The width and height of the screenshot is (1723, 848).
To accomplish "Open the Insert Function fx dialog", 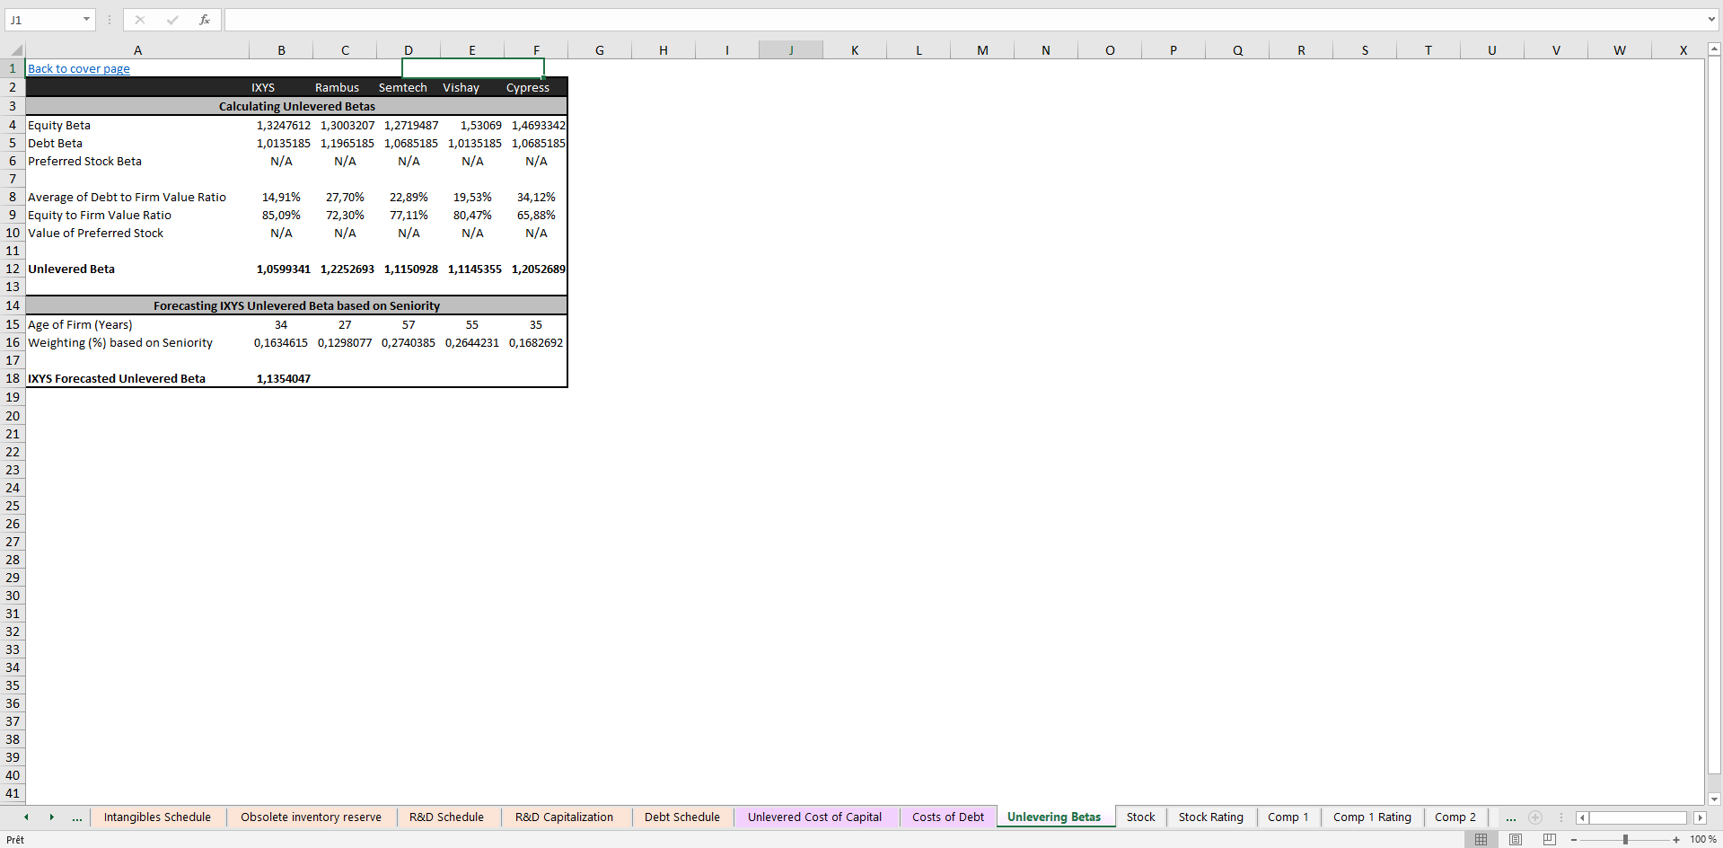I will [205, 20].
